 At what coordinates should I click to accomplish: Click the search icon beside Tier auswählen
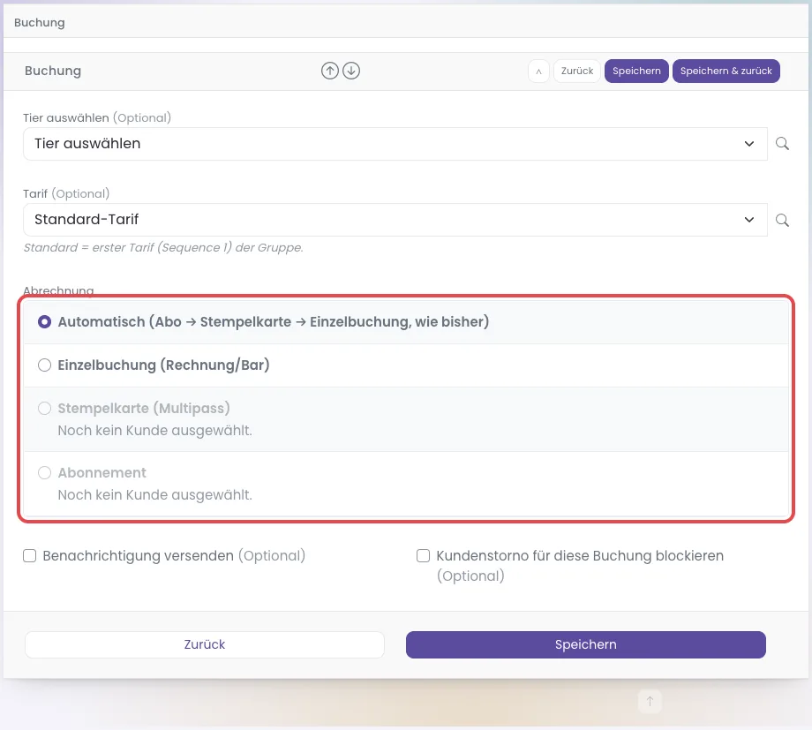782,144
